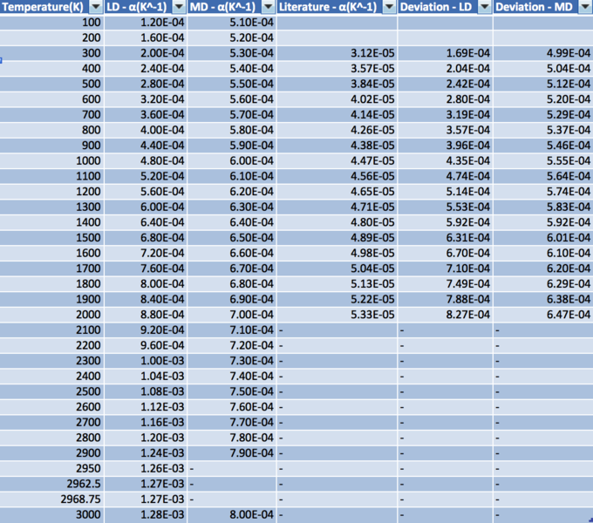Screen dimensions: 593x523
Task: Select temperature cell 2950
Action: [51, 468]
